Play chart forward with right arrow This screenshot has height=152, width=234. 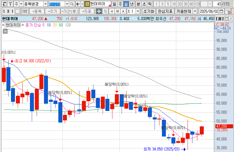coord(123,11)
